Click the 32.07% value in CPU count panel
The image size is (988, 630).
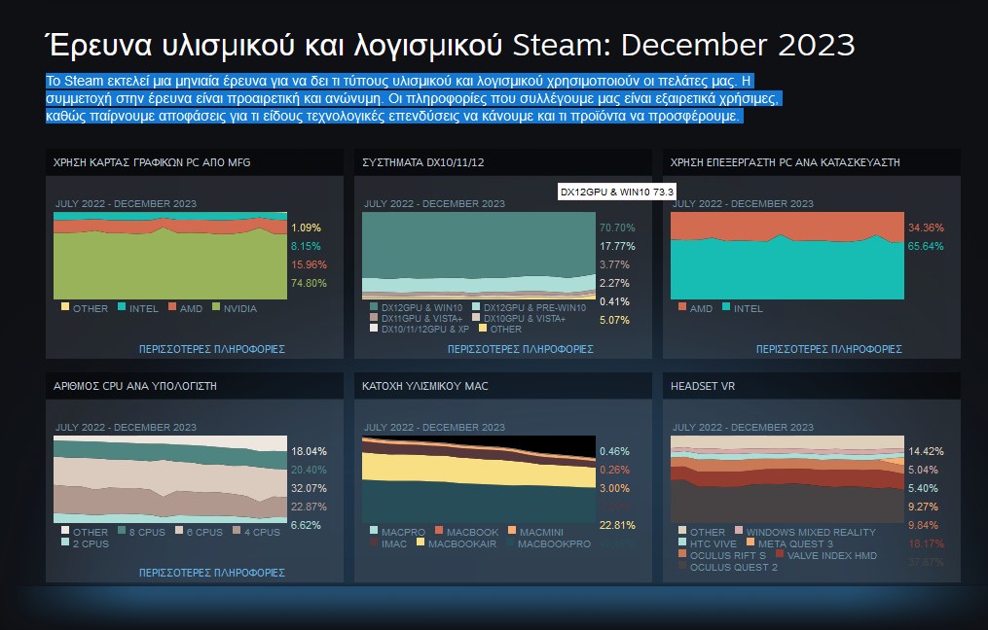pos(309,488)
